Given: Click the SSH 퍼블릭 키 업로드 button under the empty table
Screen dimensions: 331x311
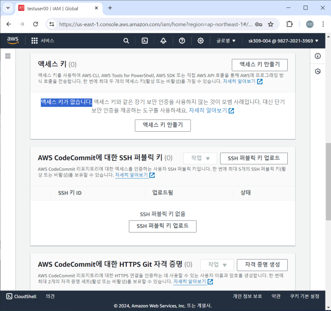Looking at the screenshot, I should click(163, 226).
